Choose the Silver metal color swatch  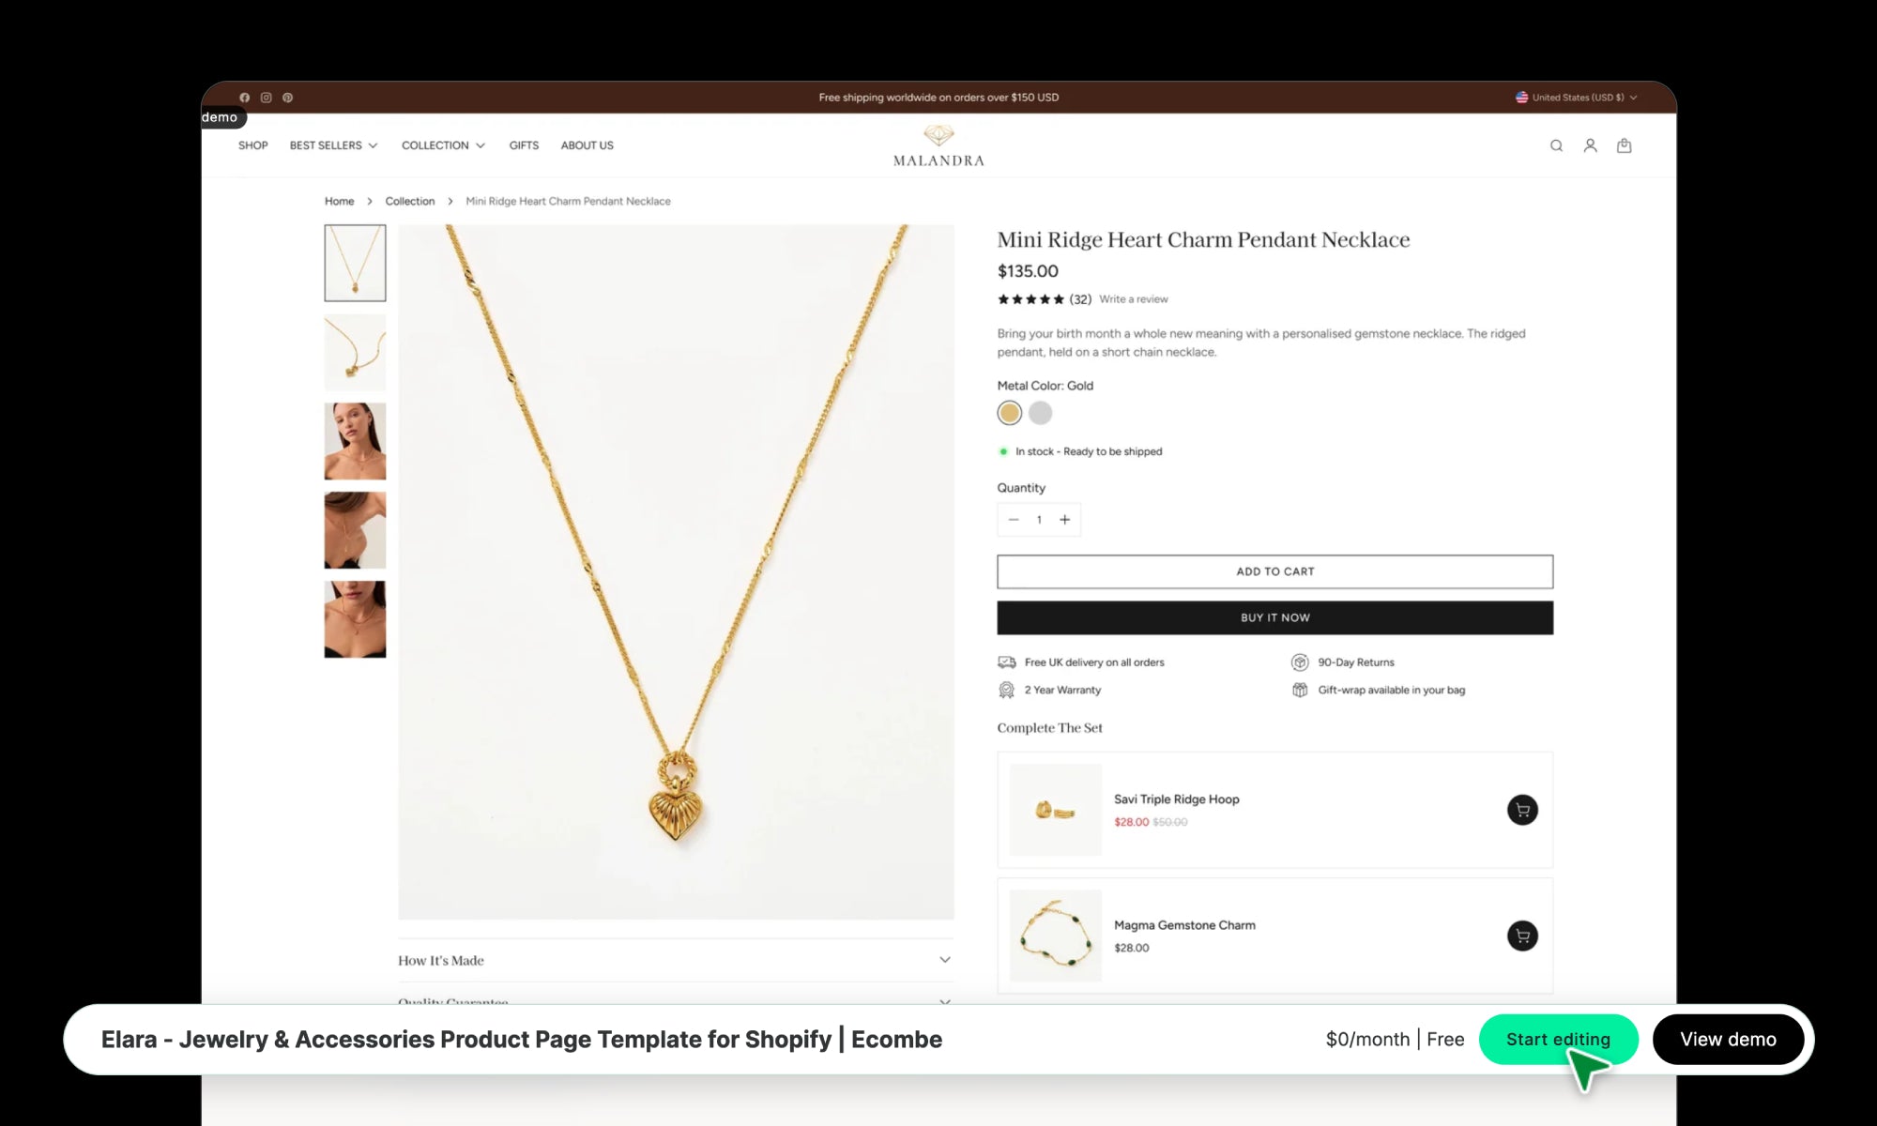[x=1040, y=413]
